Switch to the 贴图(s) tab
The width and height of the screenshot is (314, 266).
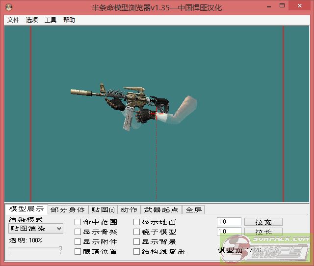(103, 210)
